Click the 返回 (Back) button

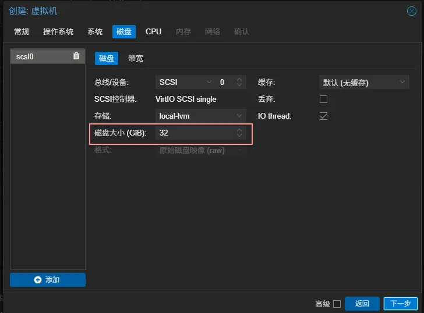(362, 304)
